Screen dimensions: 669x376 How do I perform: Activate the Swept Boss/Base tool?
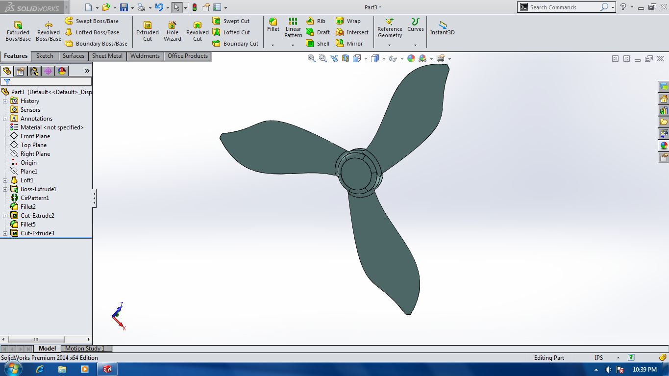(92, 21)
